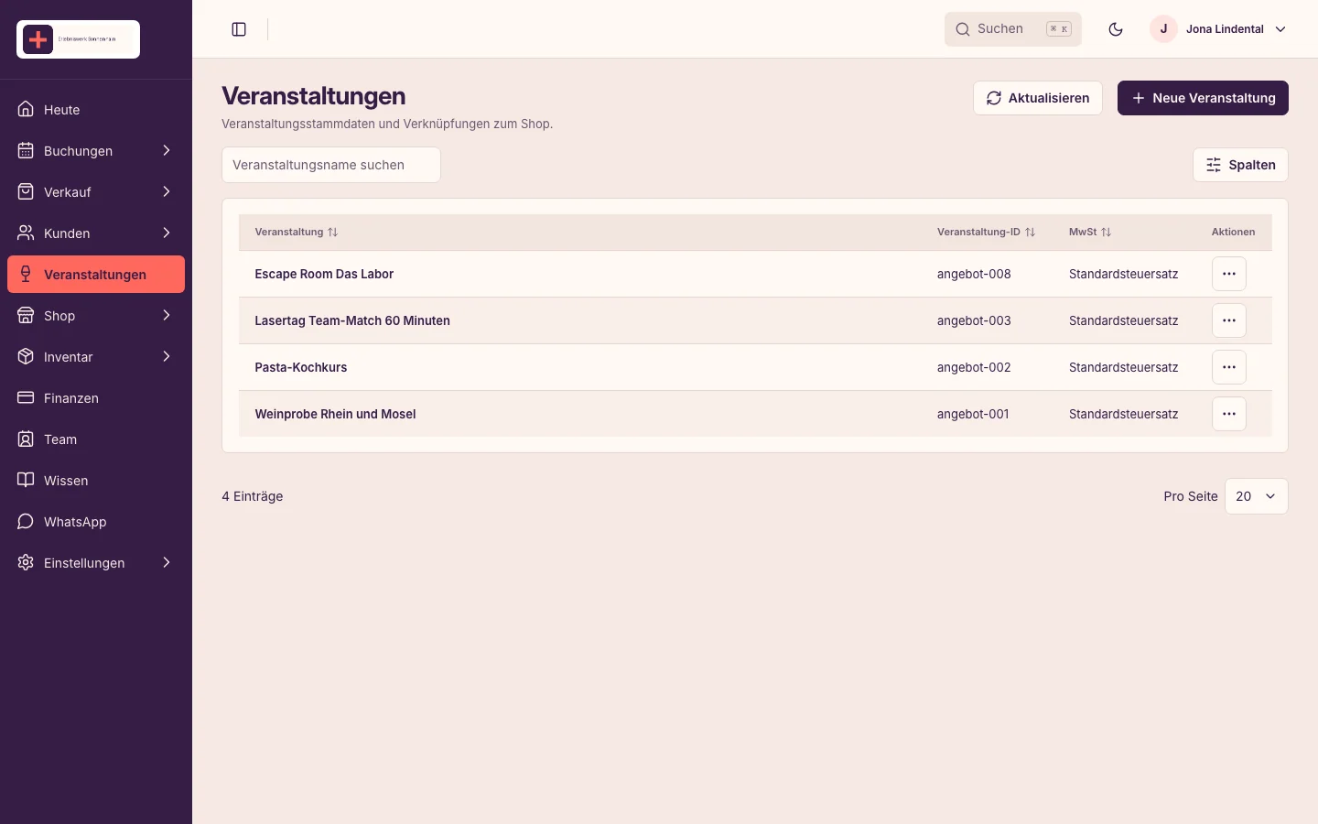This screenshot has width=1318, height=824.
Task: Expand the Einstellungen submenu chevron
Action: pyautogui.click(x=167, y=563)
